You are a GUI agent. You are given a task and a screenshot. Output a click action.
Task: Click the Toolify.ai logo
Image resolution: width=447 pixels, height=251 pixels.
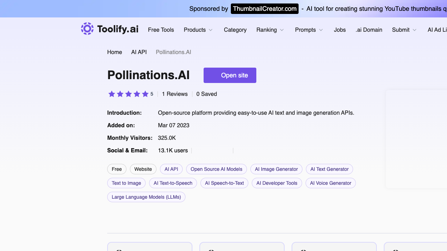click(110, 29)
